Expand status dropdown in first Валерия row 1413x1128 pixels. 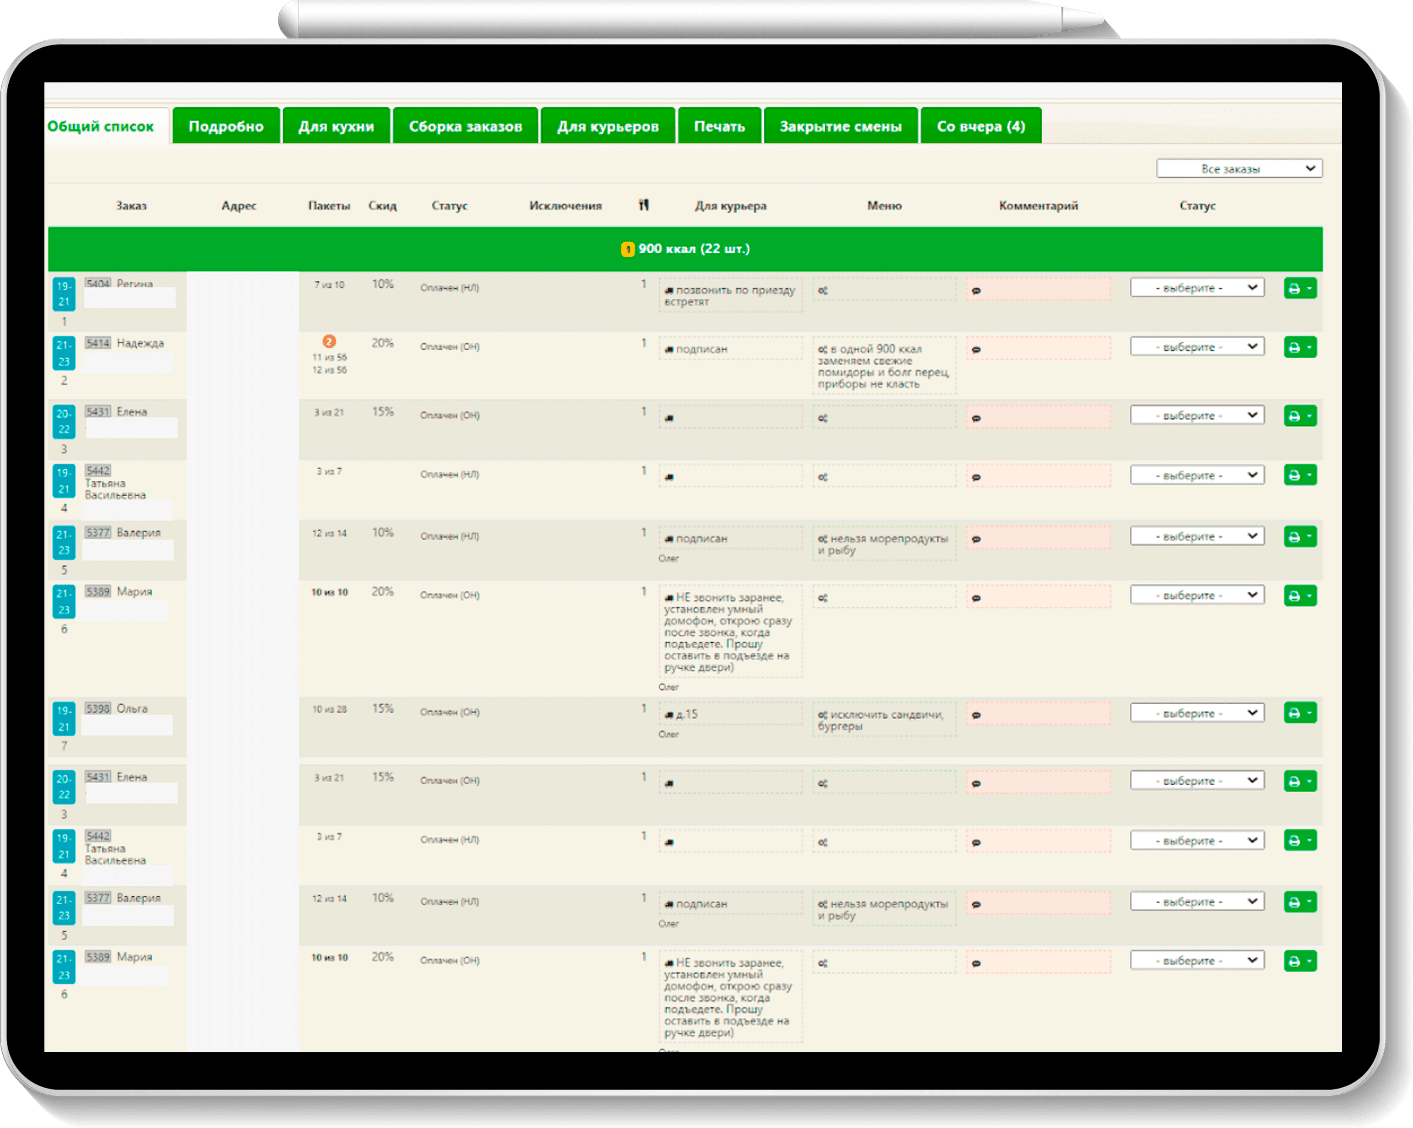(x=1197, y=536)
